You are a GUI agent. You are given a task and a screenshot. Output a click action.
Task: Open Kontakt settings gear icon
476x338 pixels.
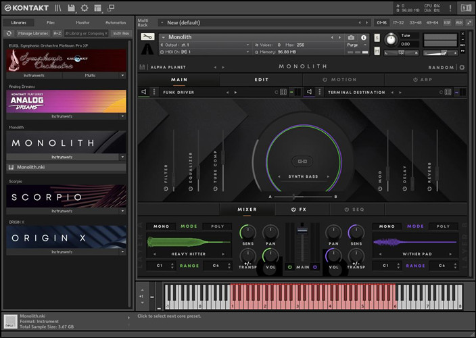85,8
